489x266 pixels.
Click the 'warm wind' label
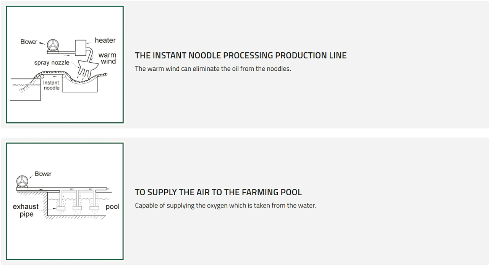pos(107,58)
